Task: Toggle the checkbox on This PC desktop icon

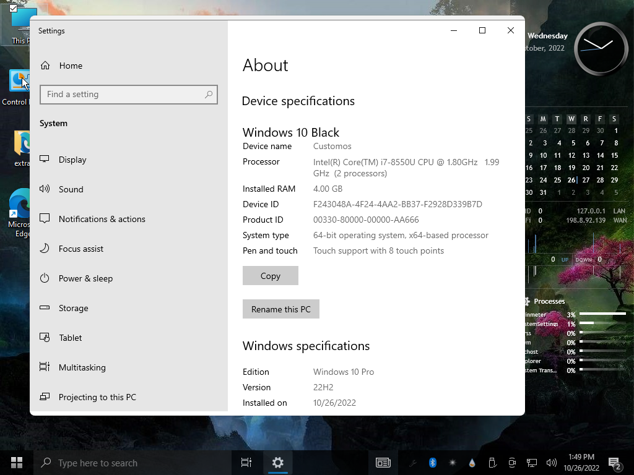Action: pyautogui.click(x=14, y=8)
